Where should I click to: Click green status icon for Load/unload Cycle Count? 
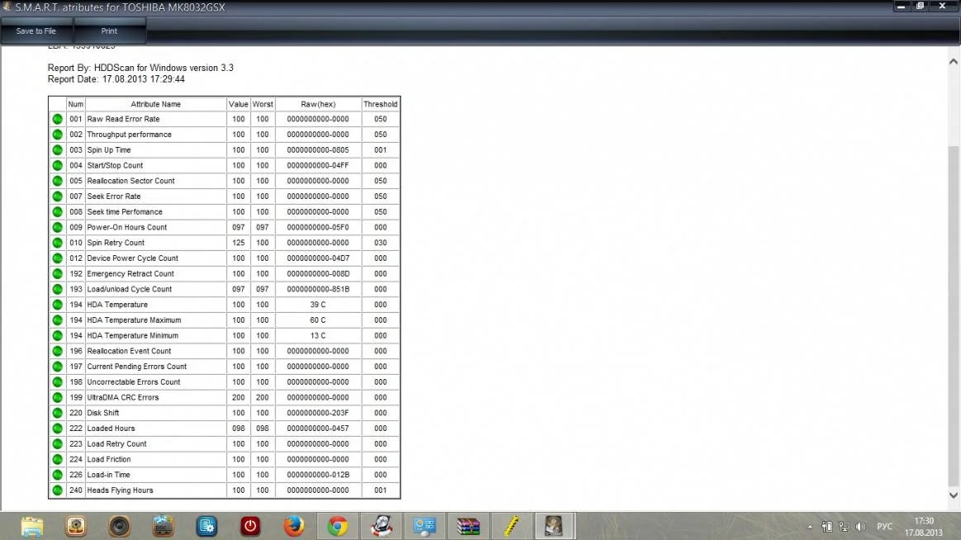click(58, 289)
